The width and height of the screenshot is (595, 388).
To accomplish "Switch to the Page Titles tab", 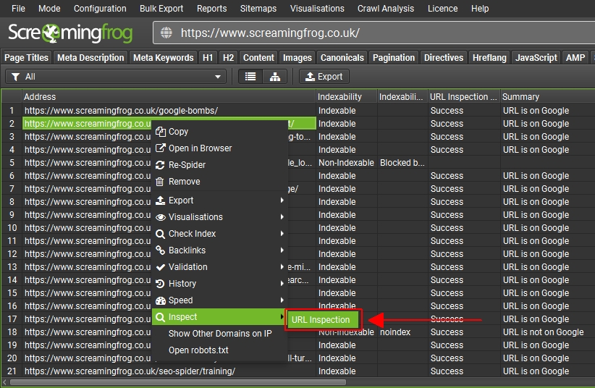I will tap(27, 58).
